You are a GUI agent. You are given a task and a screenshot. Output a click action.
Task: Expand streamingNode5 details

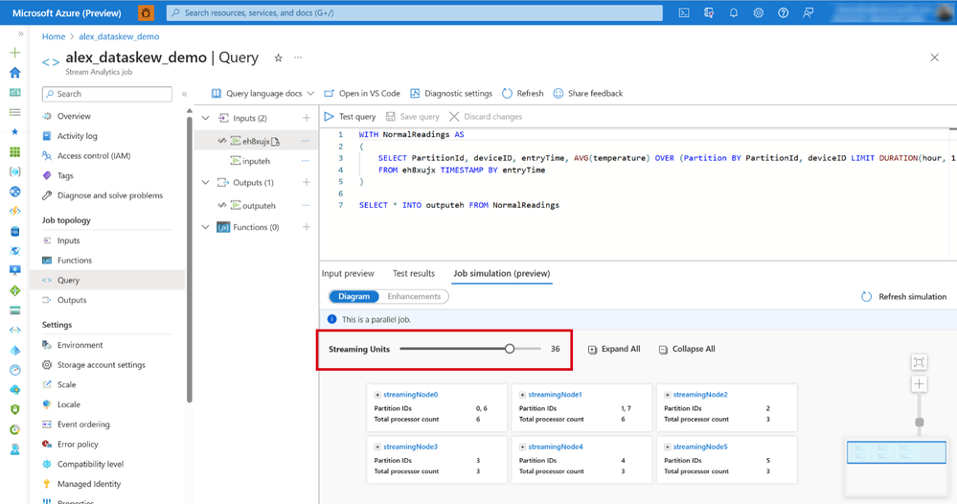667,447
